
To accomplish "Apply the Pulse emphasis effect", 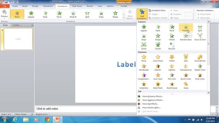I will tap(144, 58).
